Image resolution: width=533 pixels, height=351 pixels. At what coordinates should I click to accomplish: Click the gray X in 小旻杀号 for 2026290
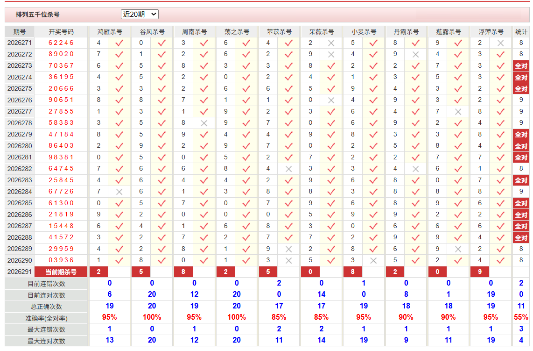pyautogui.click(x=373, y=260)
